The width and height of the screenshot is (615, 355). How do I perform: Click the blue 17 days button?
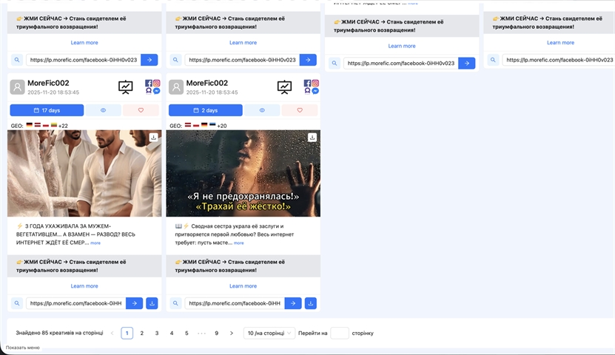[x=46, y=110]
